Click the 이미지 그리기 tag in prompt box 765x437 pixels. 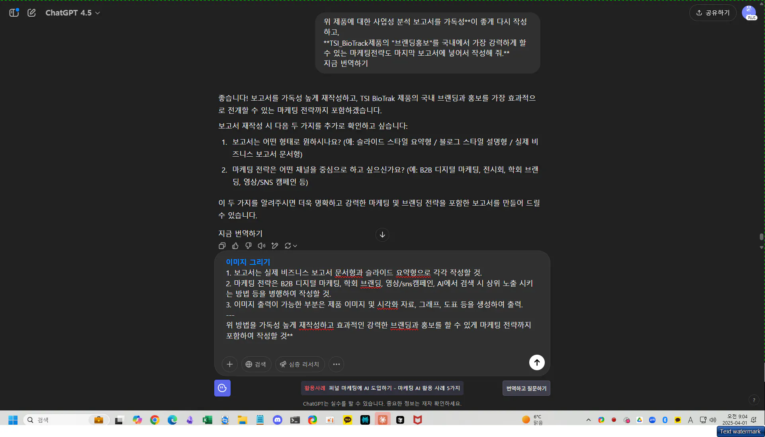point(248,262)
